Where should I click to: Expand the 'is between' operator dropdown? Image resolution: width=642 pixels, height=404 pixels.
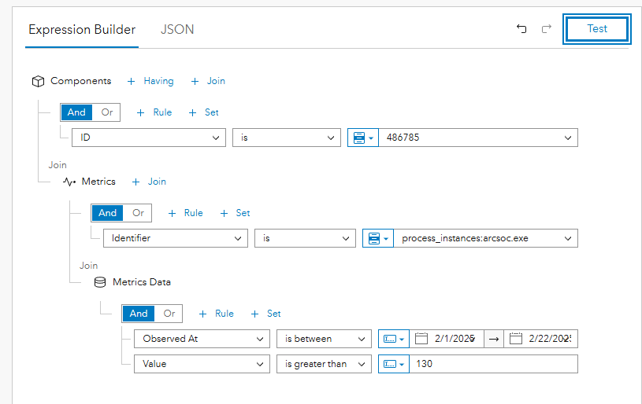323,339
